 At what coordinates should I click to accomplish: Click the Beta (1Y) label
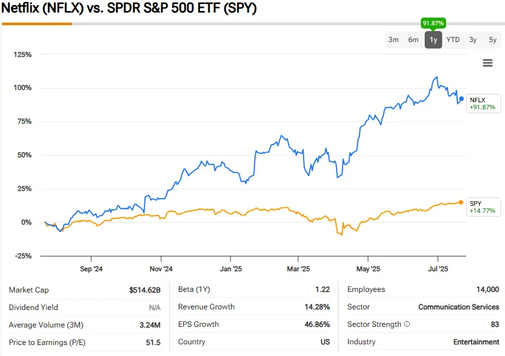click(x=194, y=289)
